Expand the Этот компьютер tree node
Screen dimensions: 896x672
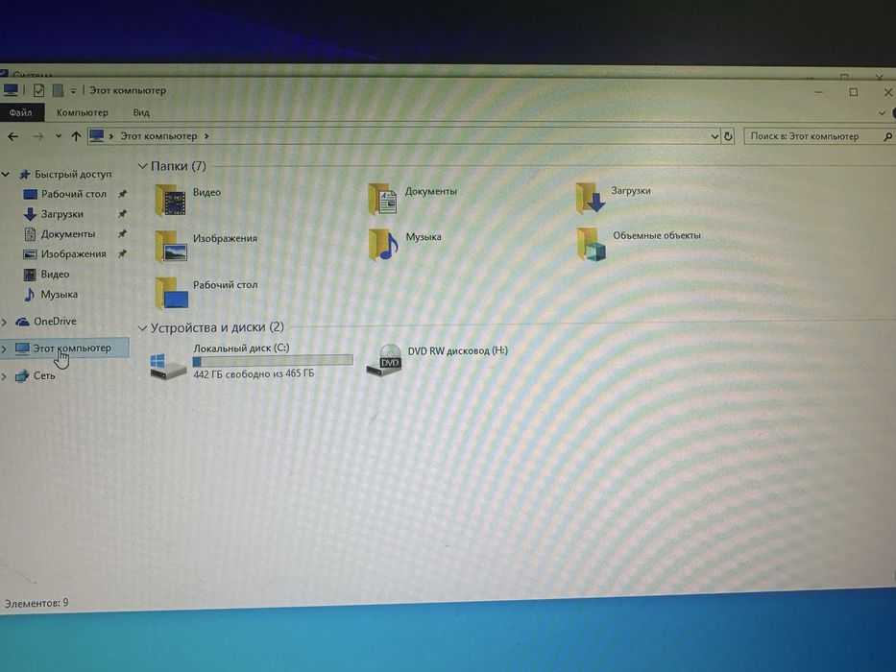coord(5,348)
